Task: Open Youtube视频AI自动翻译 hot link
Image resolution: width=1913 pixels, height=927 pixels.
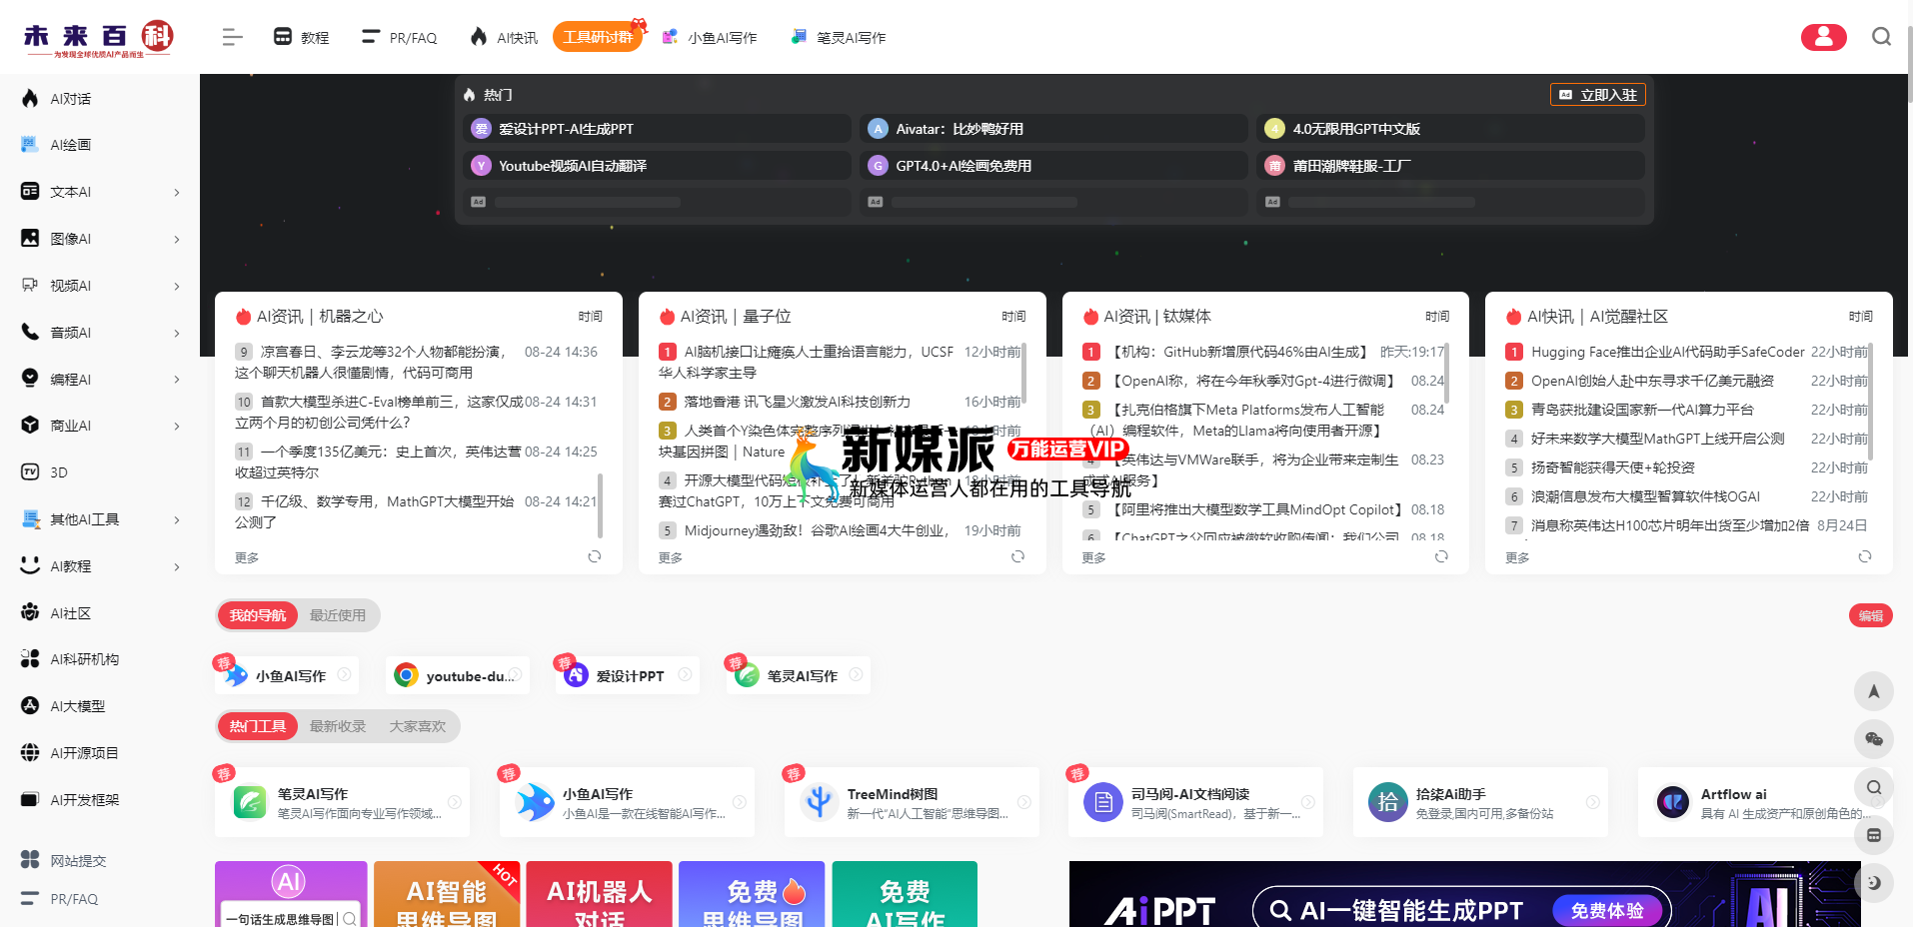Action: tap(657, 166)
